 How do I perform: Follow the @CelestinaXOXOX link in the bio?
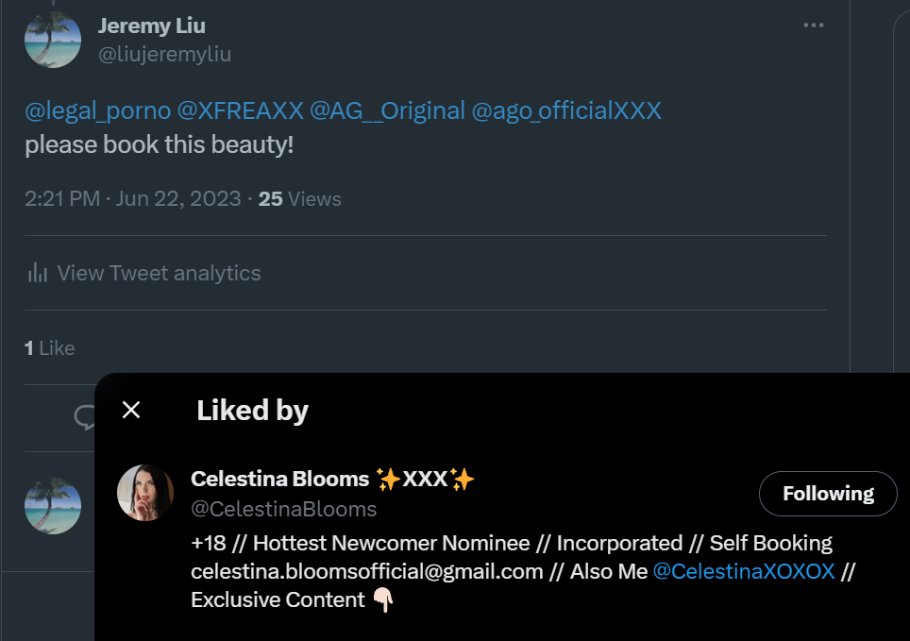pyautogui.click(x=744, y=571)
